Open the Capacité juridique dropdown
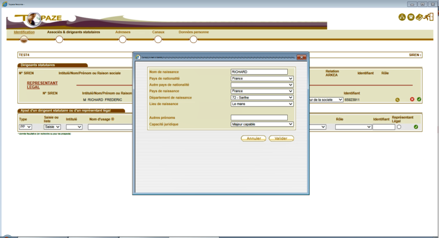439x238 pixels. coord(262,124)
